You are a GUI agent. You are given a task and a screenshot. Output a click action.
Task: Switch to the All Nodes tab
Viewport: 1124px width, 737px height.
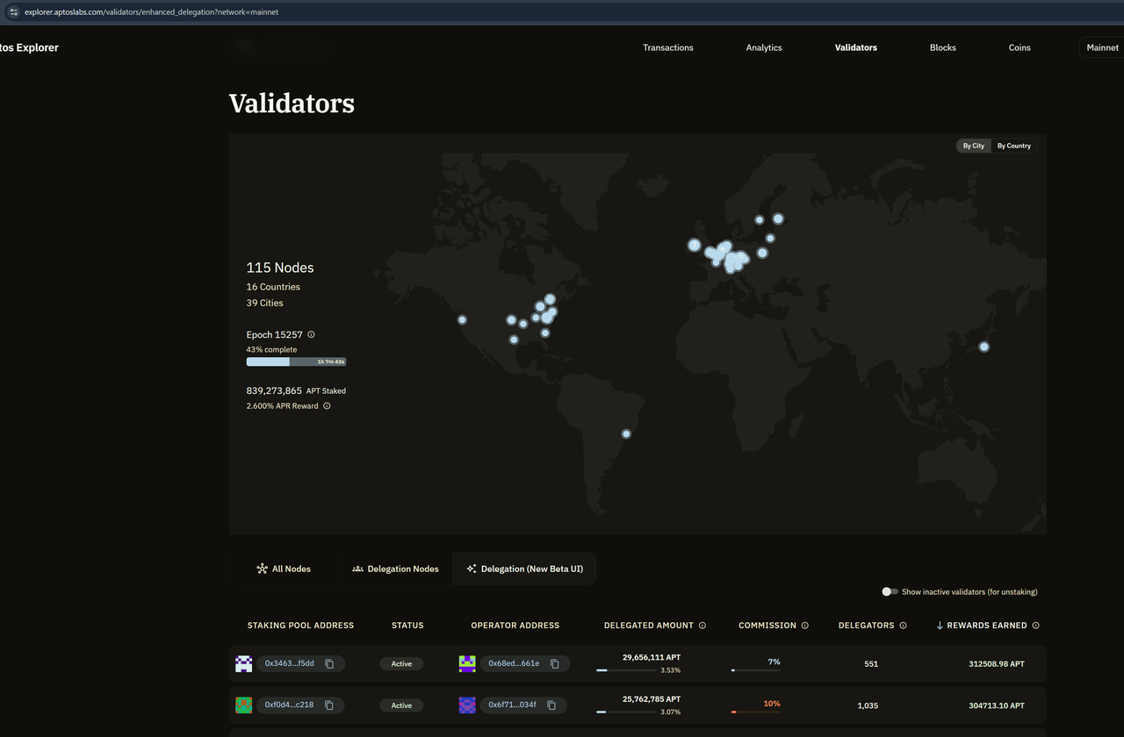[x=285, y=569]
